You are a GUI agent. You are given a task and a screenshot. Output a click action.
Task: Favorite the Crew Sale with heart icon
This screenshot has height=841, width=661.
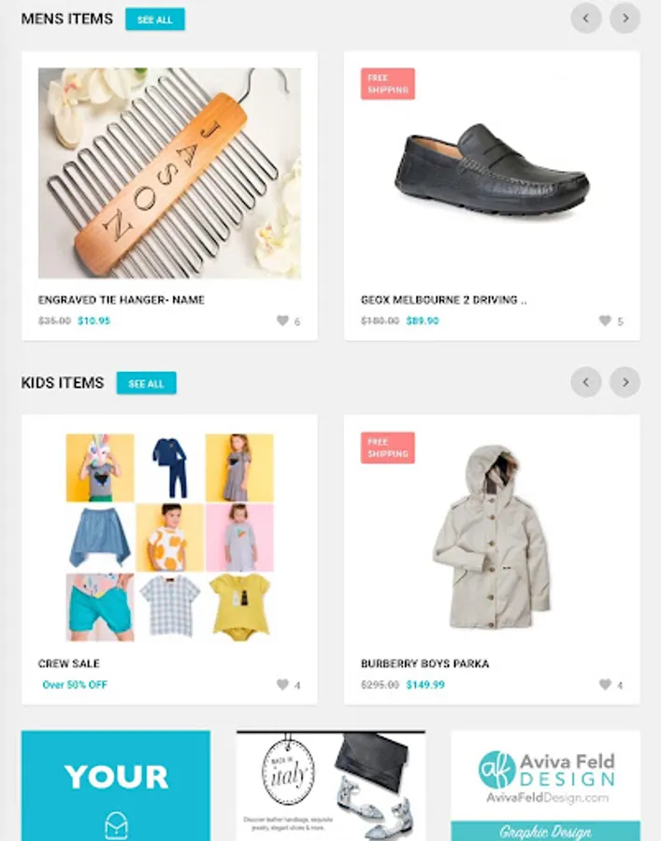(282, 684)
